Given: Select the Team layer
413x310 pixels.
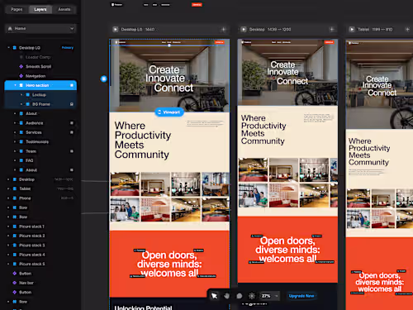Looking at the screenshot, I should (31, 151).
